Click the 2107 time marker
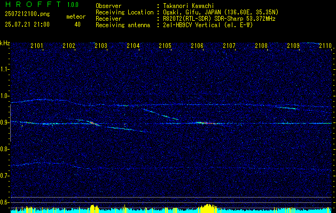The width and height of the screenshot is (336, 213). [x=229, y=46]
